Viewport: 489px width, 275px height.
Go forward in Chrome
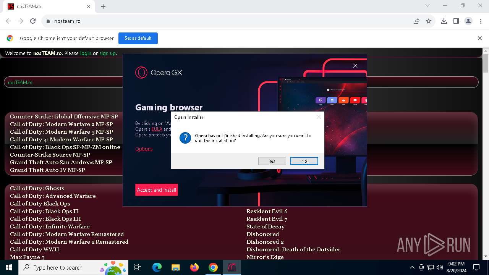tap(21, 21)
